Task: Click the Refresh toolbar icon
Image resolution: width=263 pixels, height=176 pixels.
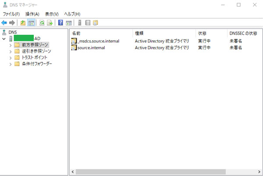Action: click(42, 23)
